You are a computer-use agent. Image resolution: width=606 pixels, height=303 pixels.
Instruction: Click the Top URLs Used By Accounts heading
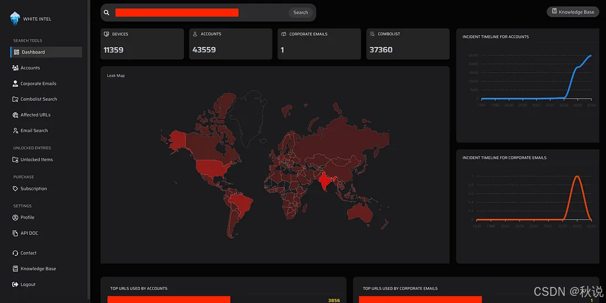coord(139,288)
